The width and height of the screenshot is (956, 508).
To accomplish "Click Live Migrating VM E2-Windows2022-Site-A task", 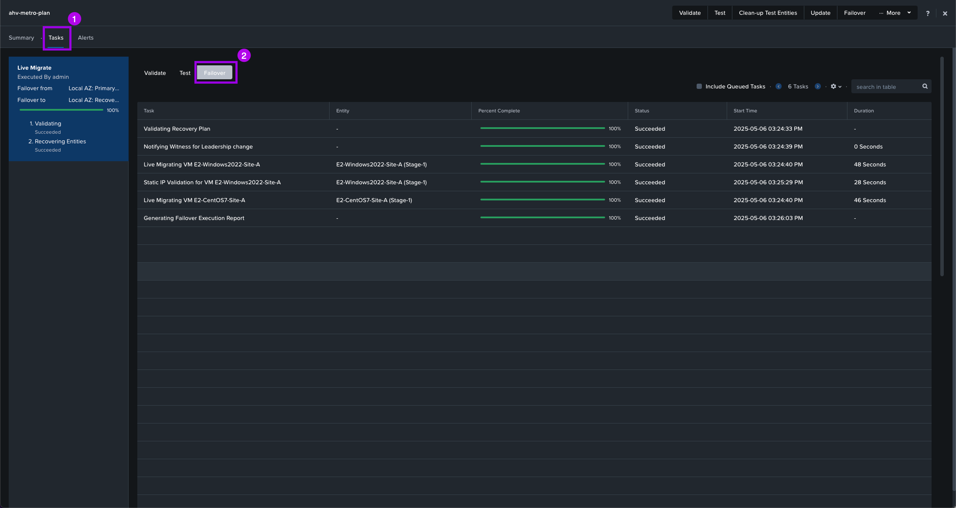I will (202, 164).
